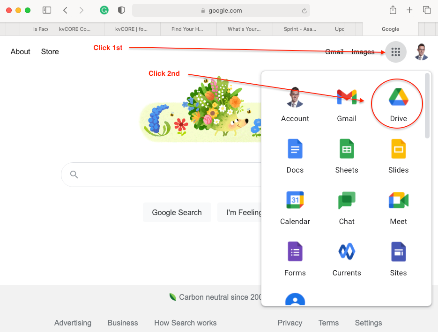Open Currents from the apps panel
Image resolution: width=438 pixels, height=332 pixels.
[x=347, y=259]
